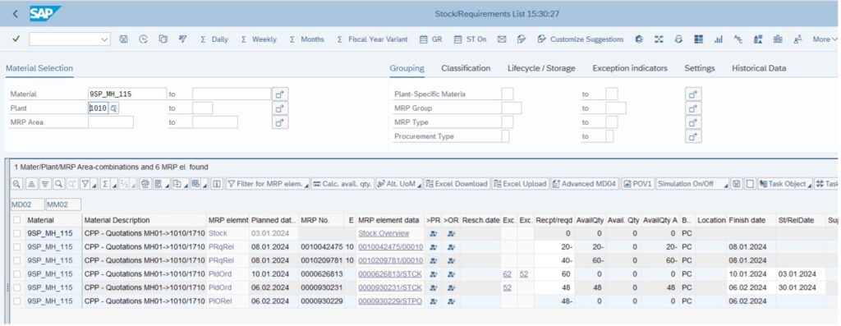Toggle the select-all checkbox in table header

[17, 220]
